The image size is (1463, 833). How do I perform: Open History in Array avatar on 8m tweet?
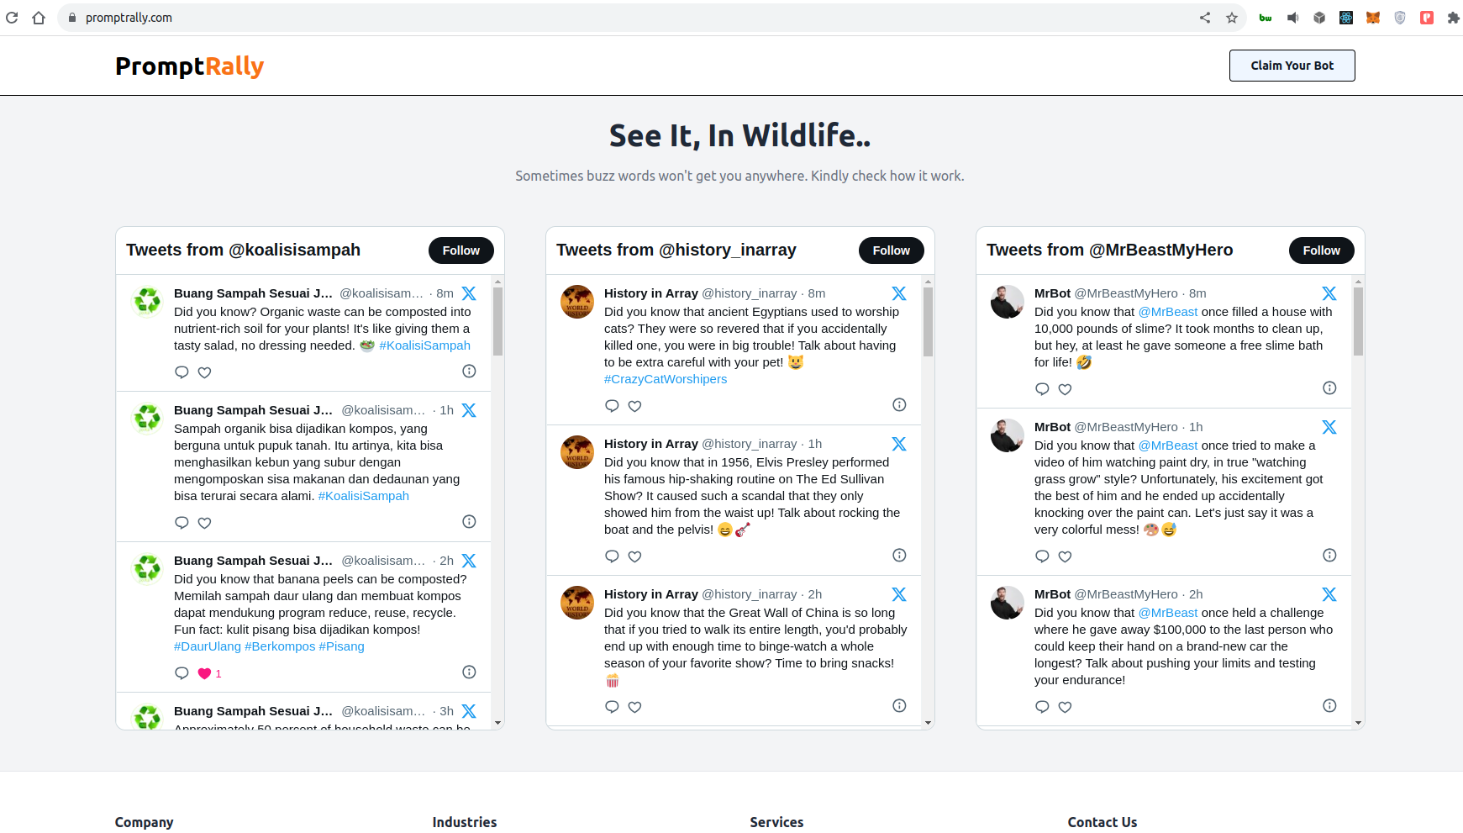577,302
